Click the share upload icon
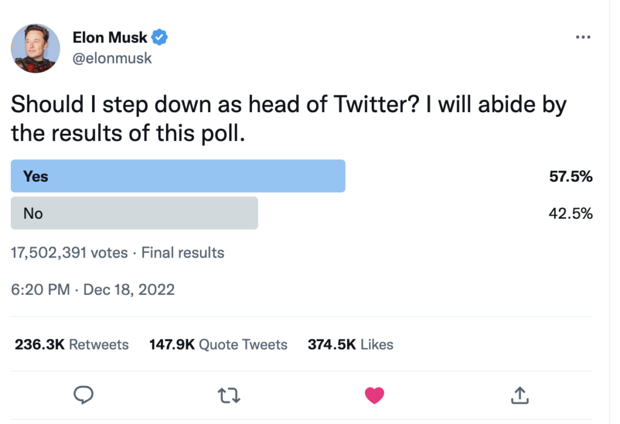This screenshot has height=424, width=620. point(520,396)
